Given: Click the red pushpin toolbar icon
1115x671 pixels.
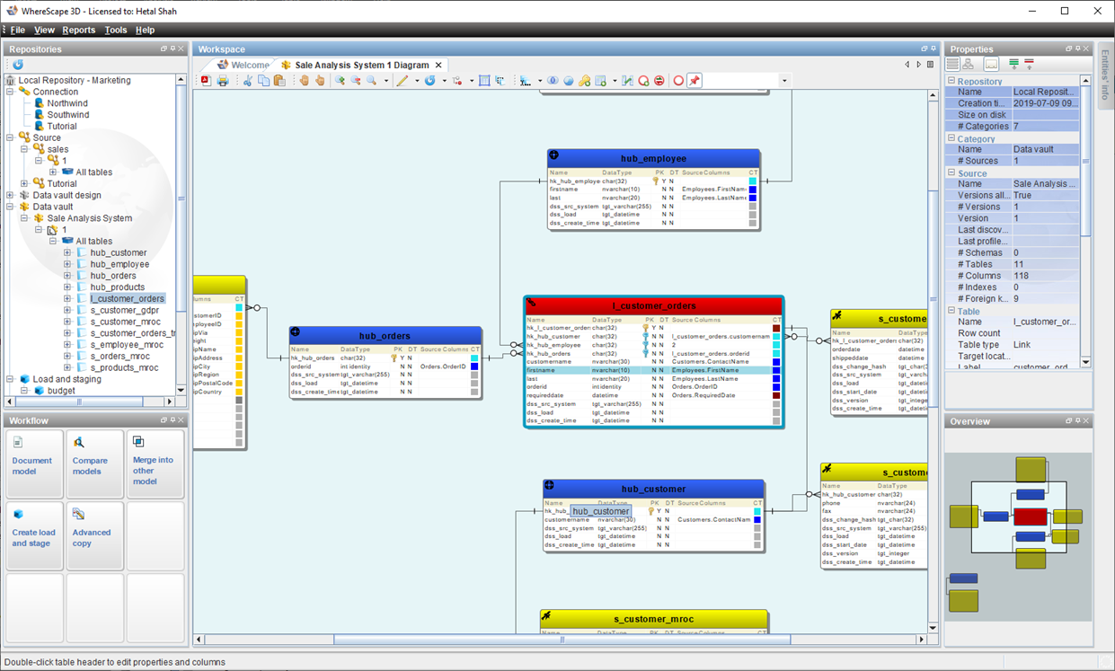Looking at the screenshot, I should (x=695, y=81).
